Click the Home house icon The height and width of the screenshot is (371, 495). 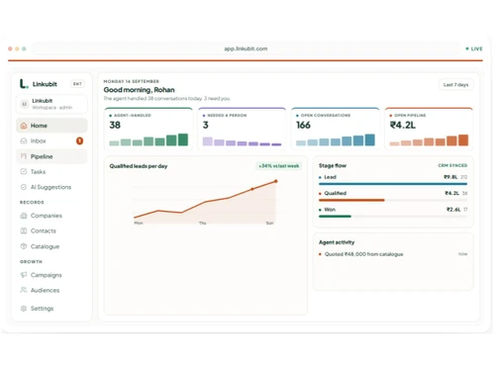tap(24, 126)
